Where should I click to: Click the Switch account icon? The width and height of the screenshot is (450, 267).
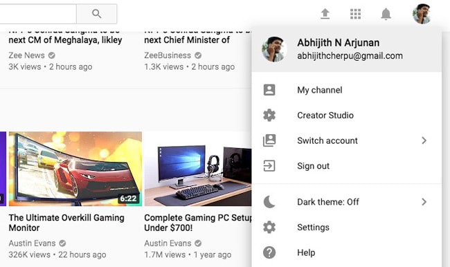click(269, 140)
